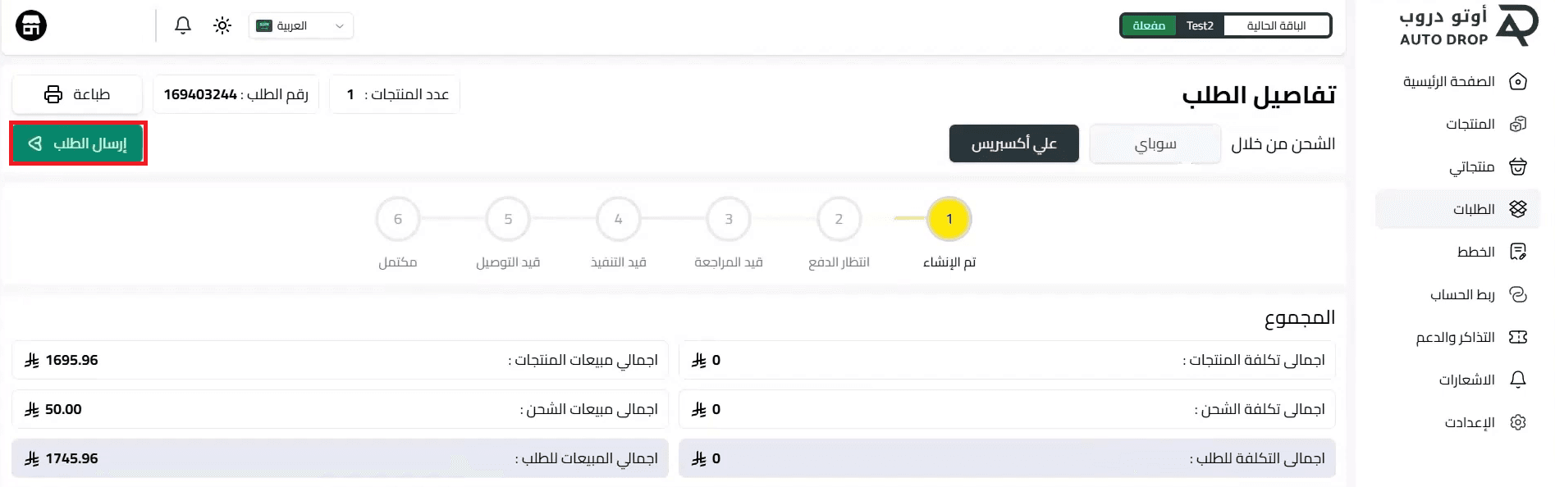The height and width of the screenshot is (487, 1555).
Task: Click step 1 تم الإنشاء progress marker
Action: pyautogui.click(x=949, y=219)
